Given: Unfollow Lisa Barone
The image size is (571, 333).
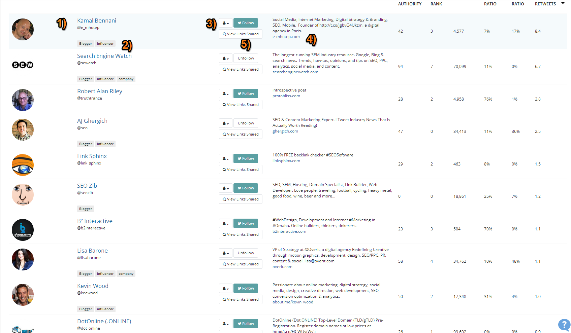Looking at the screenshot, I should point(246,253).
